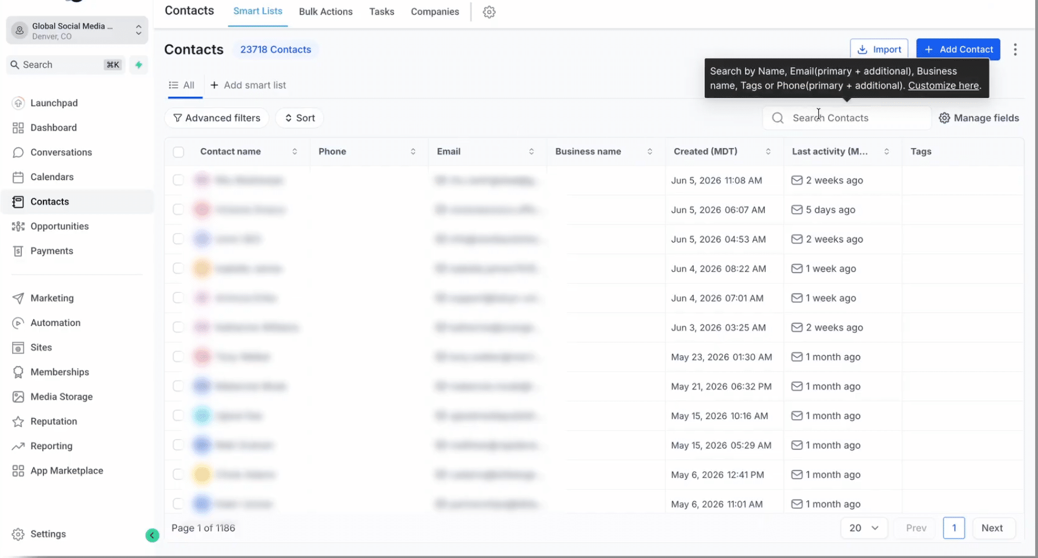Viewport: 1038px width, 558px height.
Task: Click the Dashboard grid icon
Action: point(19,128)
